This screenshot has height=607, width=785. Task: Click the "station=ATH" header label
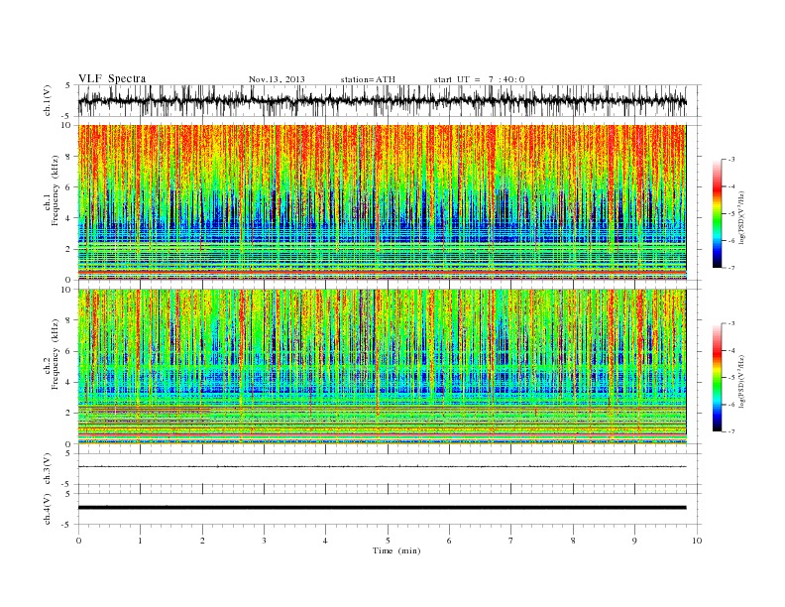(368, 79)
